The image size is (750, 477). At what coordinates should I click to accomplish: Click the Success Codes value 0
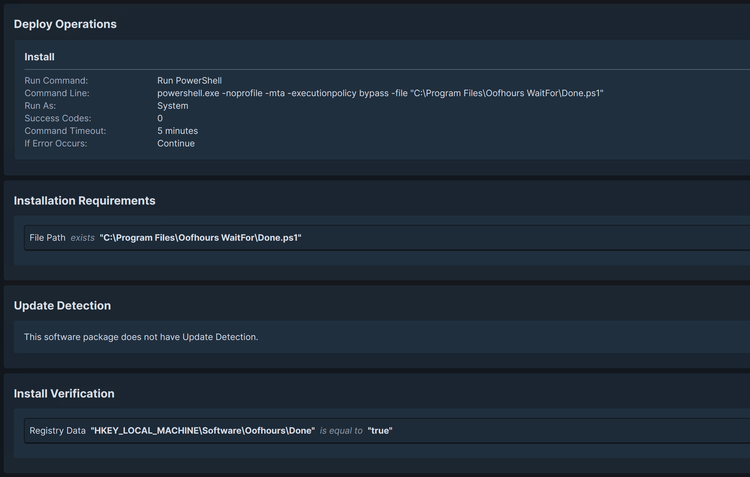point(160,118)
